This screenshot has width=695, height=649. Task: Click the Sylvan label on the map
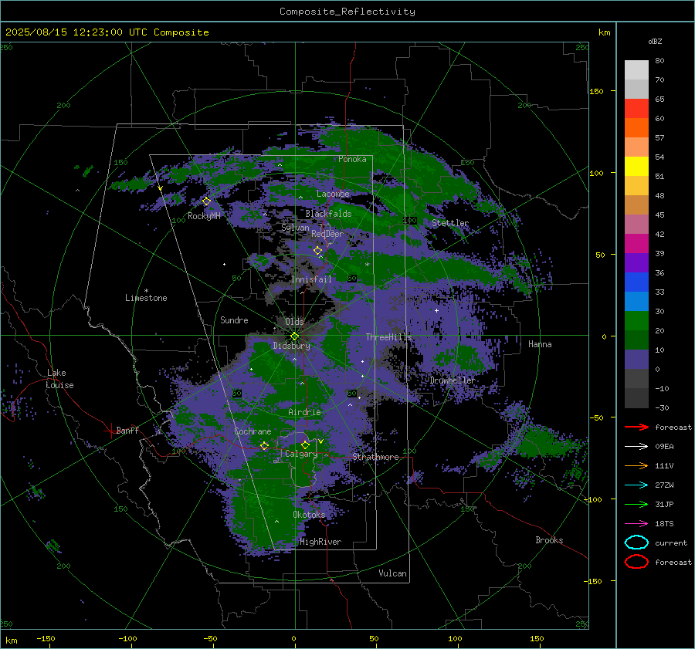[295, 228]
